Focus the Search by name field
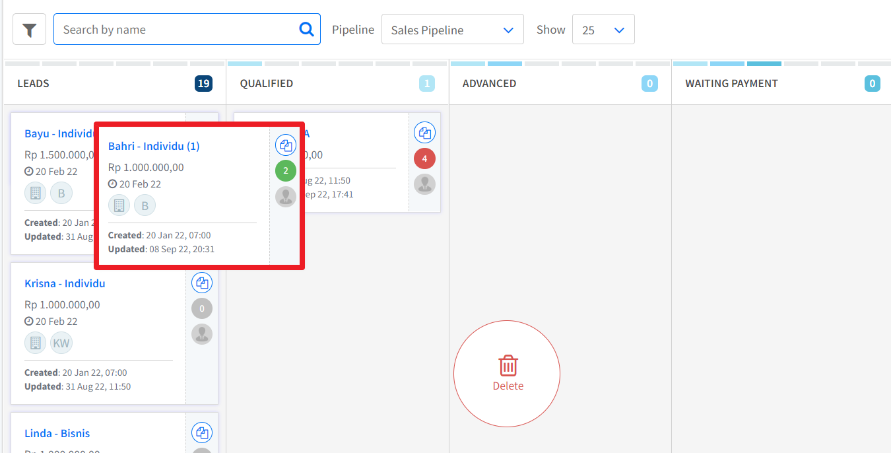The height and width of the screenshot is (453, 891). (x=187, y=30)
